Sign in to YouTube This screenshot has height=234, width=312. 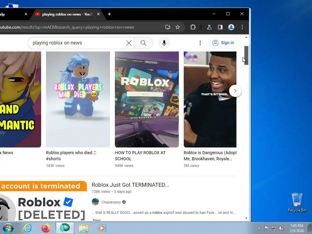tap(223, 43)
